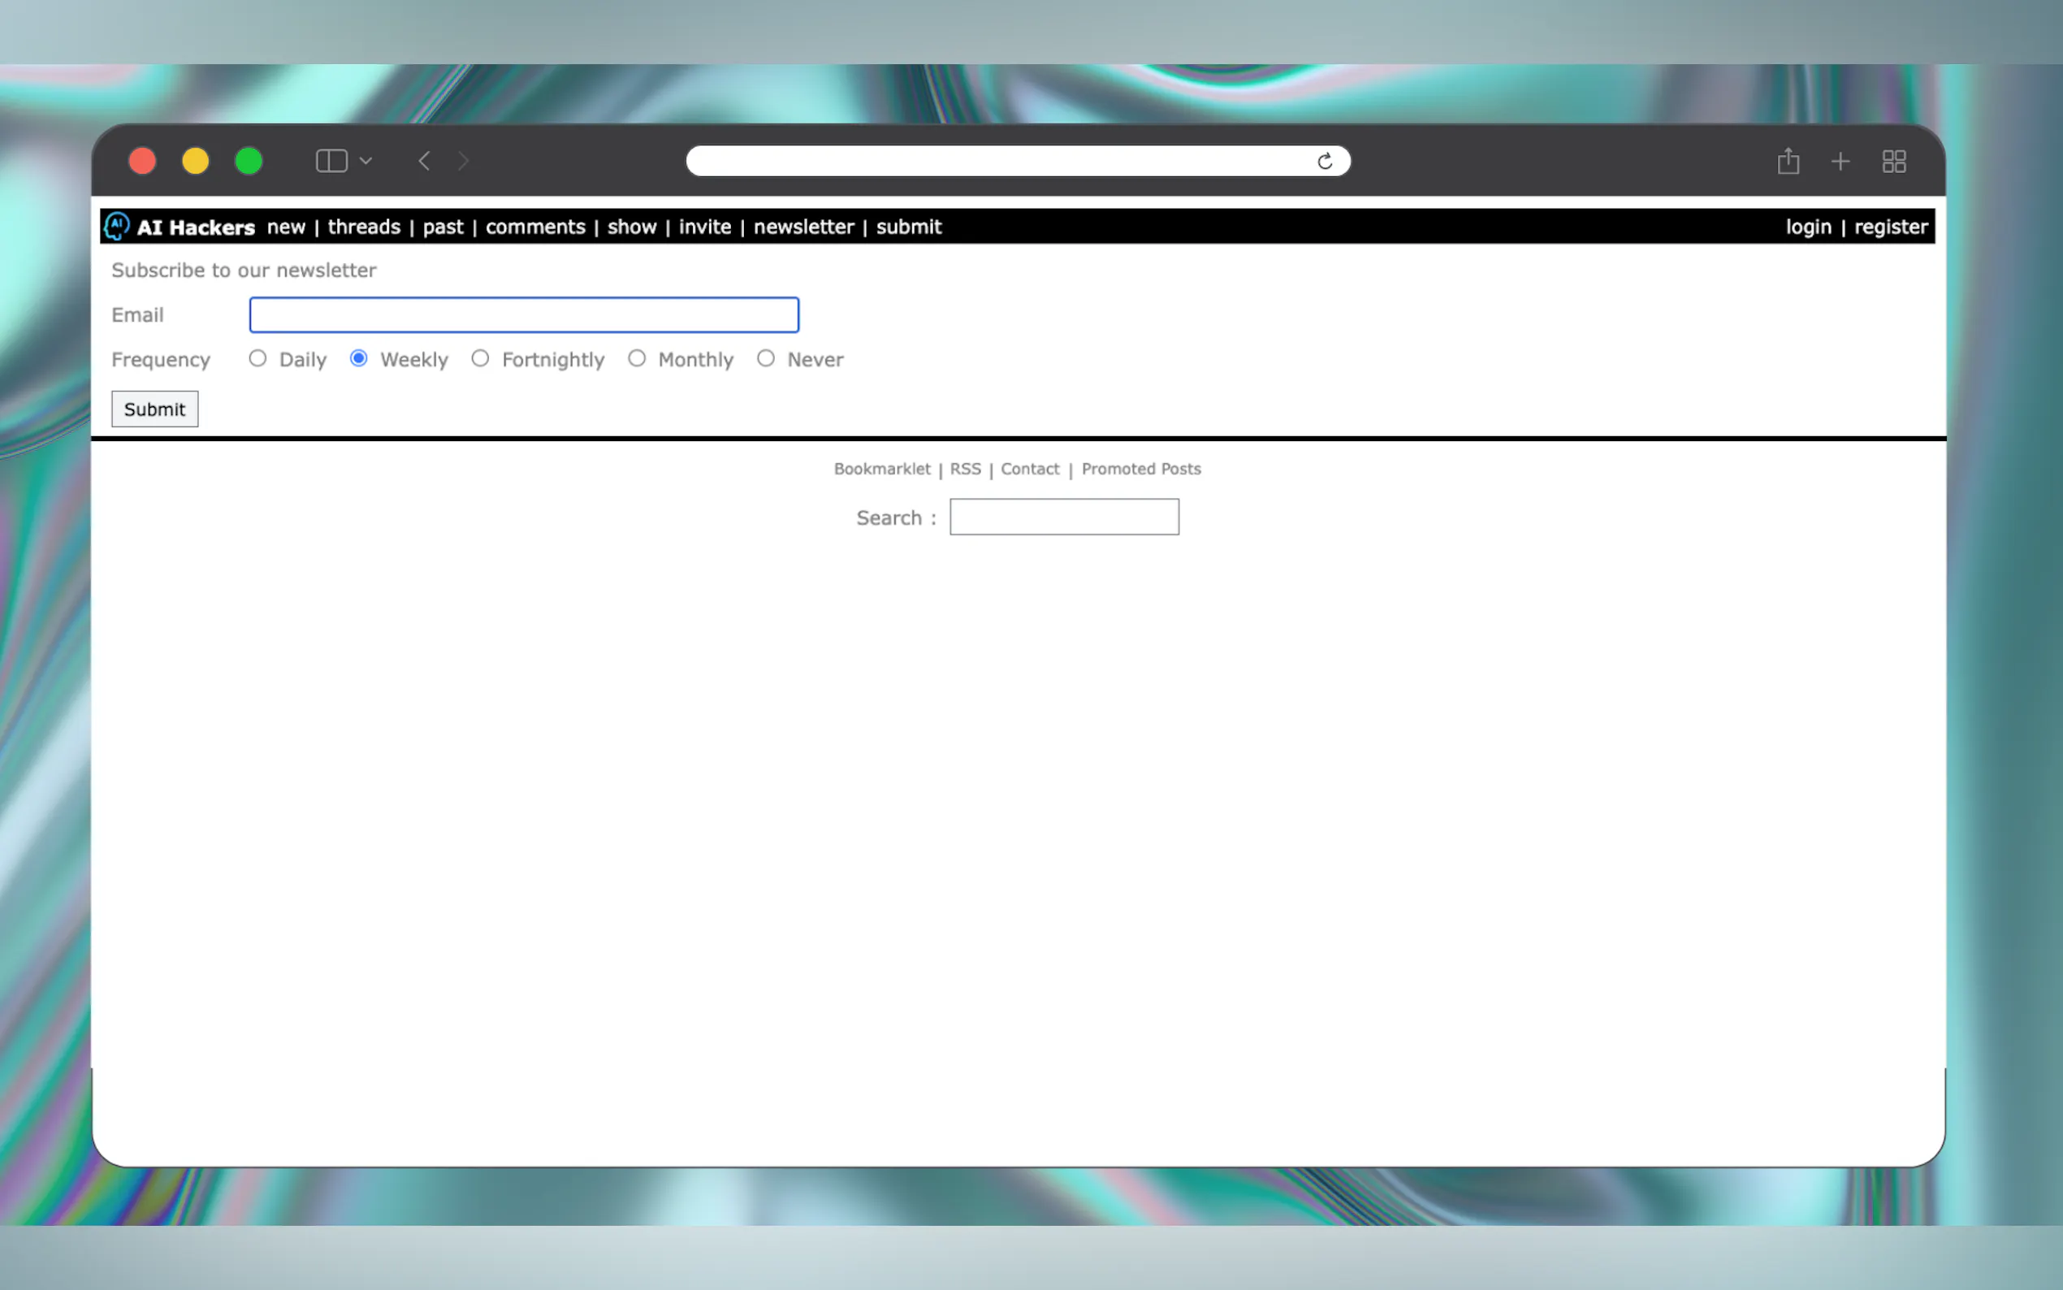Open the login link
This screenshot has width=2063, height=1290.
1808,227
